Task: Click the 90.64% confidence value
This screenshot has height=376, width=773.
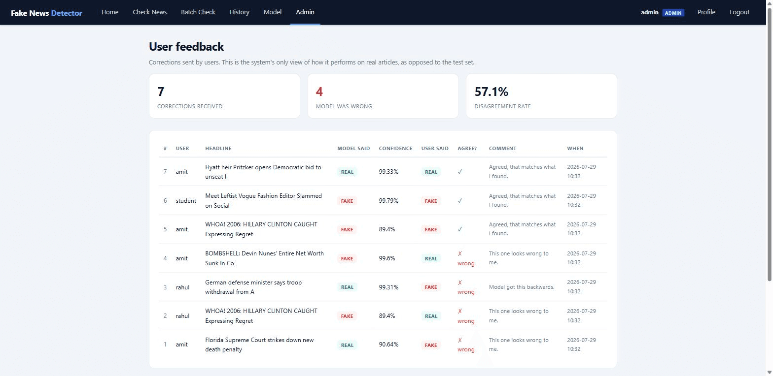Action: (388, 345)
